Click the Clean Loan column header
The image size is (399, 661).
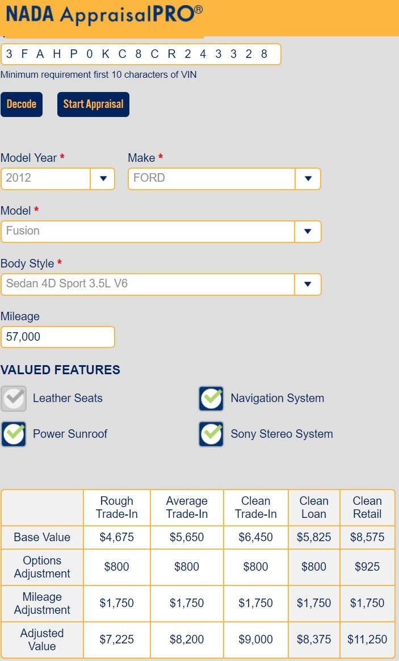tap(314, 508)
